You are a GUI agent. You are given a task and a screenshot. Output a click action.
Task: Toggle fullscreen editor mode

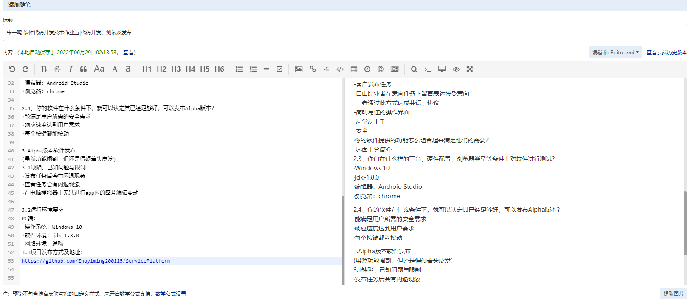470,69
